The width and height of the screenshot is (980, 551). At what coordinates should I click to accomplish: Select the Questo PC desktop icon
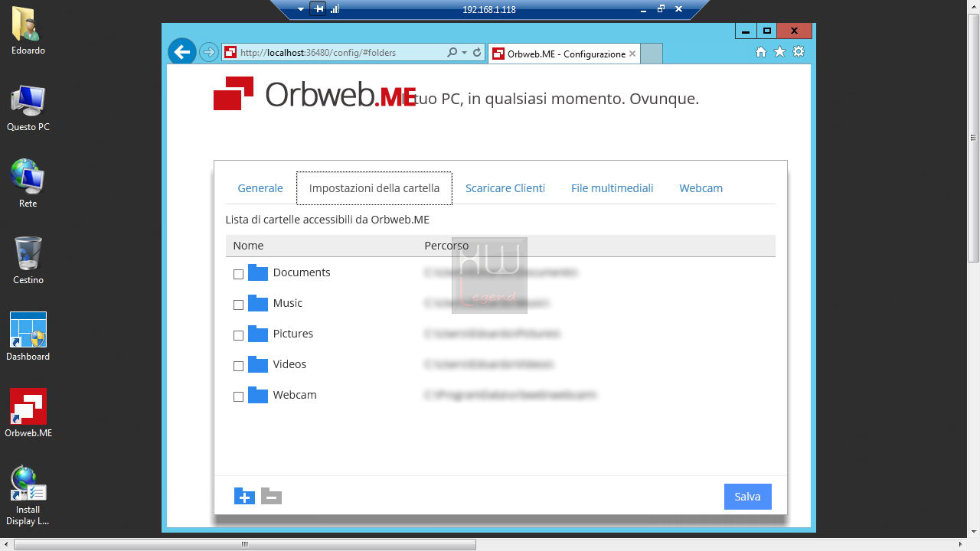28,108
